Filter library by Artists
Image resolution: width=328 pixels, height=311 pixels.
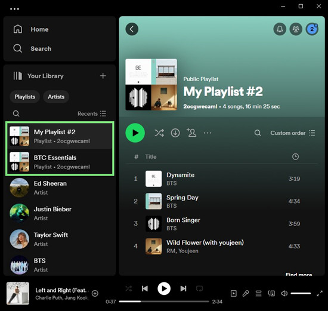[56, 97]
